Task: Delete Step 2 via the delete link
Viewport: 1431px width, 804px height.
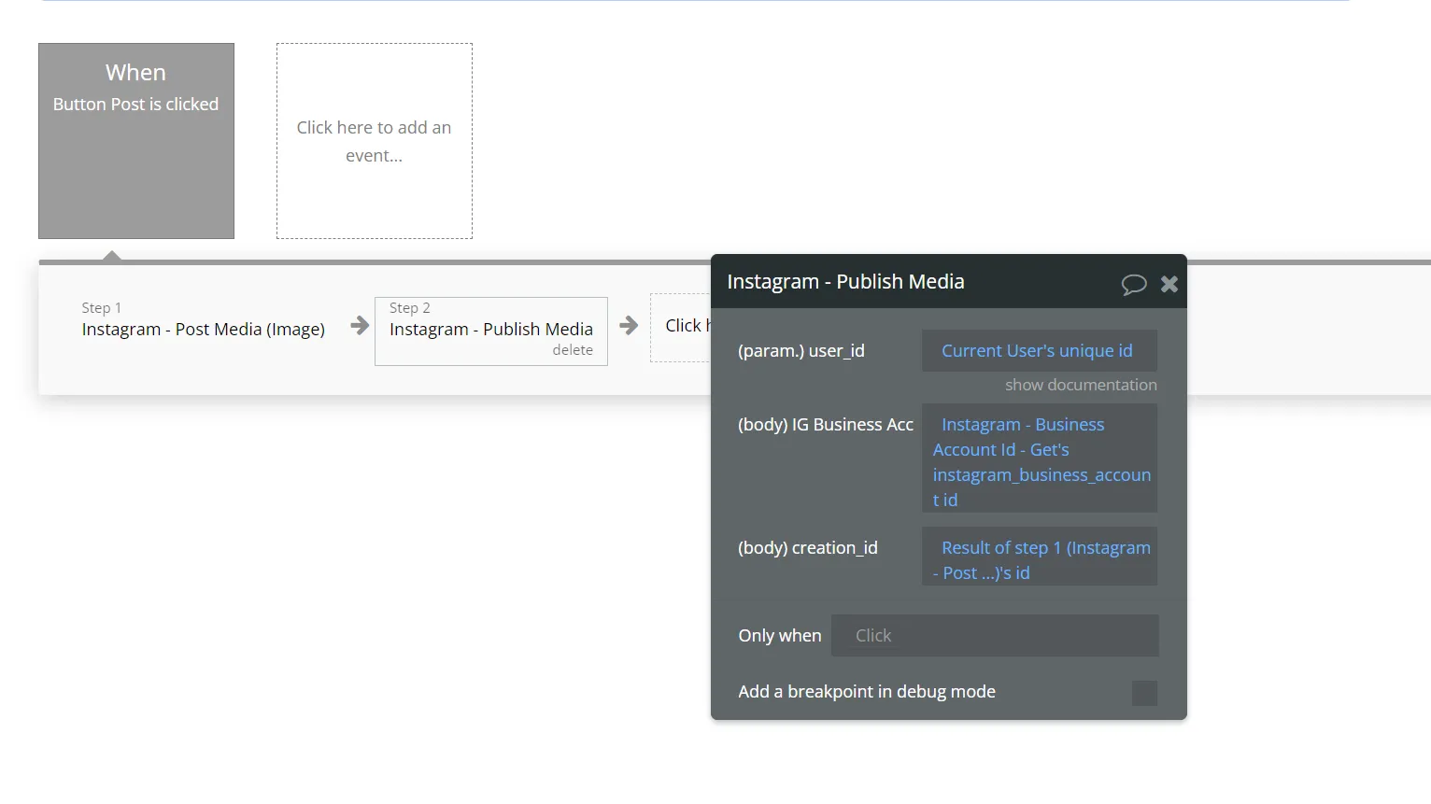Action: pyautogui.click(x=573, y=350)
